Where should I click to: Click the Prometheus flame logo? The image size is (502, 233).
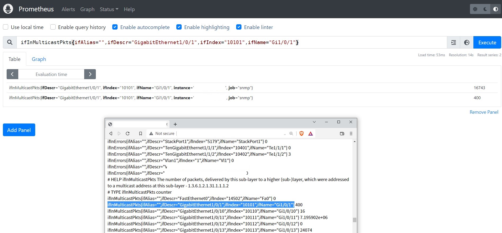(8, 9)
